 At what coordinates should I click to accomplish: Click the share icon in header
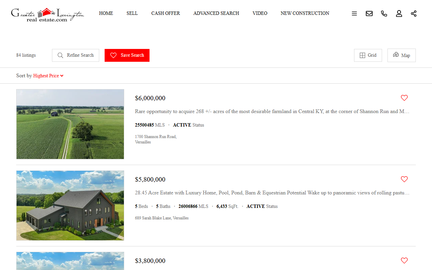pyautogui.click(x=414, y=13)
